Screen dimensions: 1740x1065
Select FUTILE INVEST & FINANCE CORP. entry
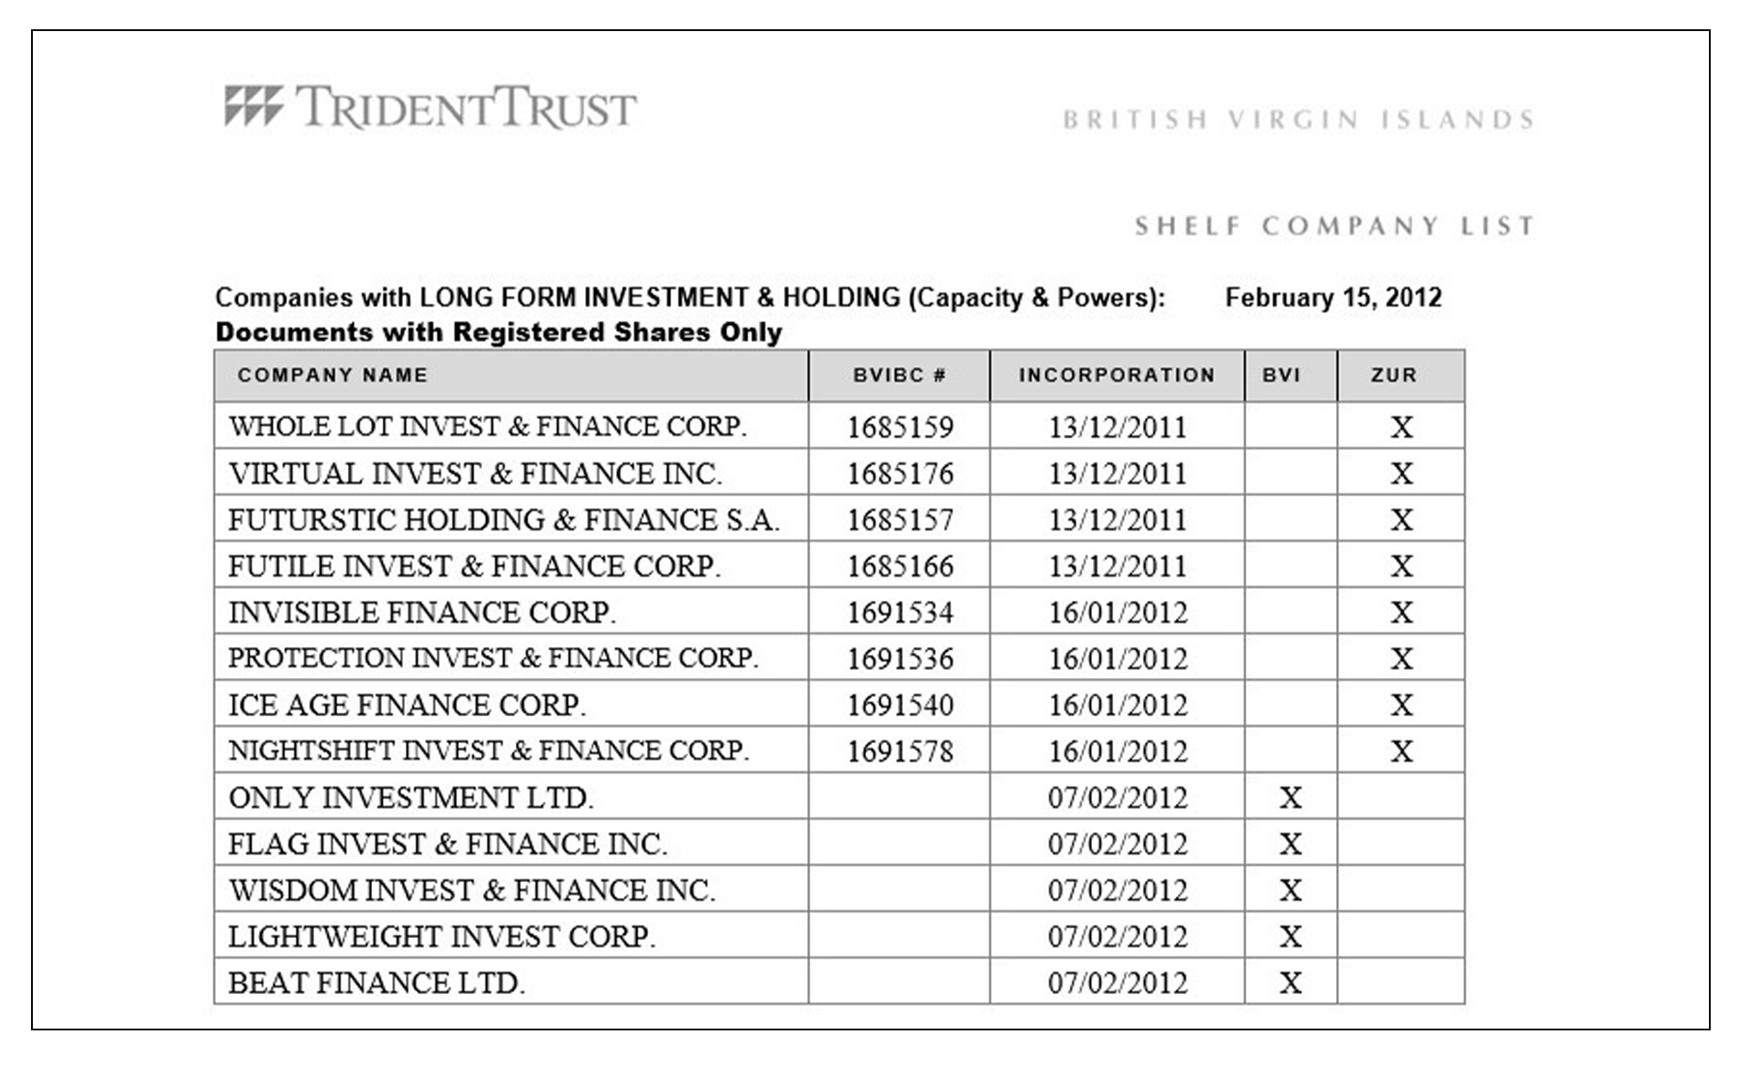tap(474, 565)
